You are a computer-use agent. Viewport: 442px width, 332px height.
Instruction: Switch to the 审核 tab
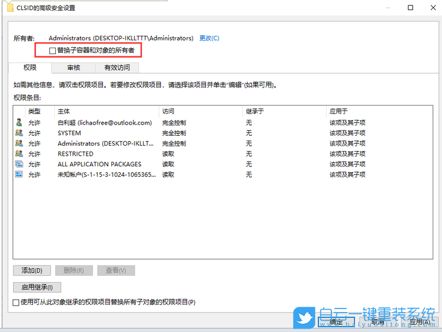[x=74, y=68]
